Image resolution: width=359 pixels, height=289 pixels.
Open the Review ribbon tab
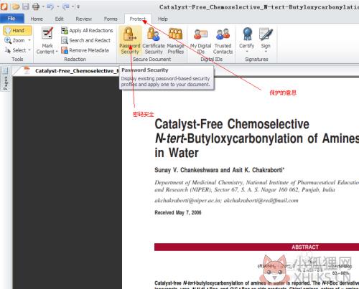point(84,19)
